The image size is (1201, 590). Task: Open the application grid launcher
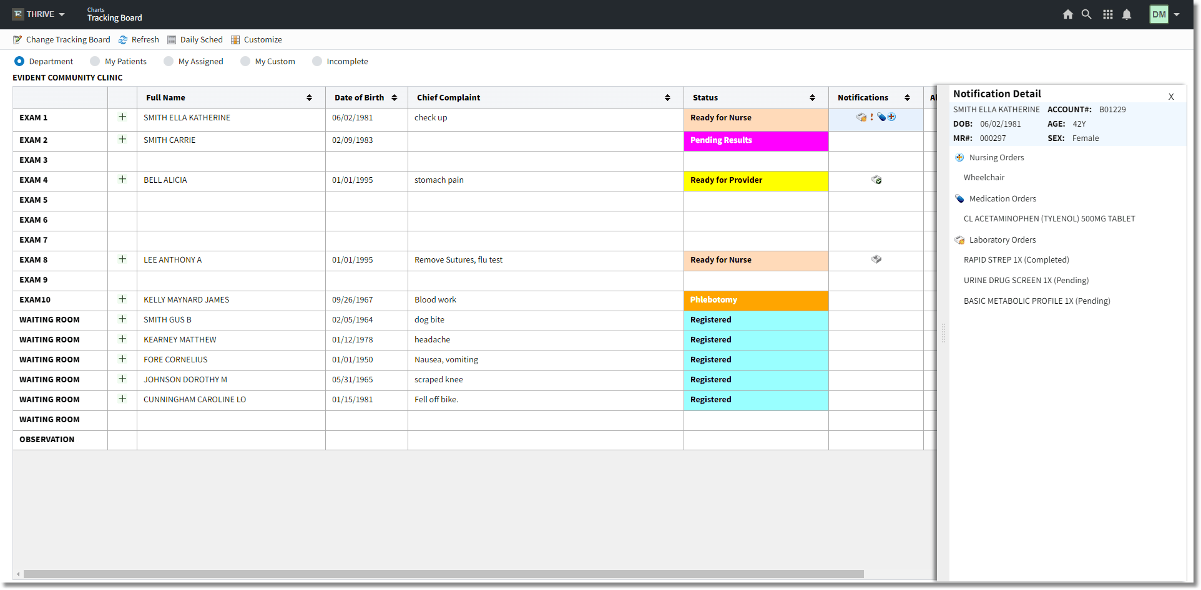pos(1107,14)
